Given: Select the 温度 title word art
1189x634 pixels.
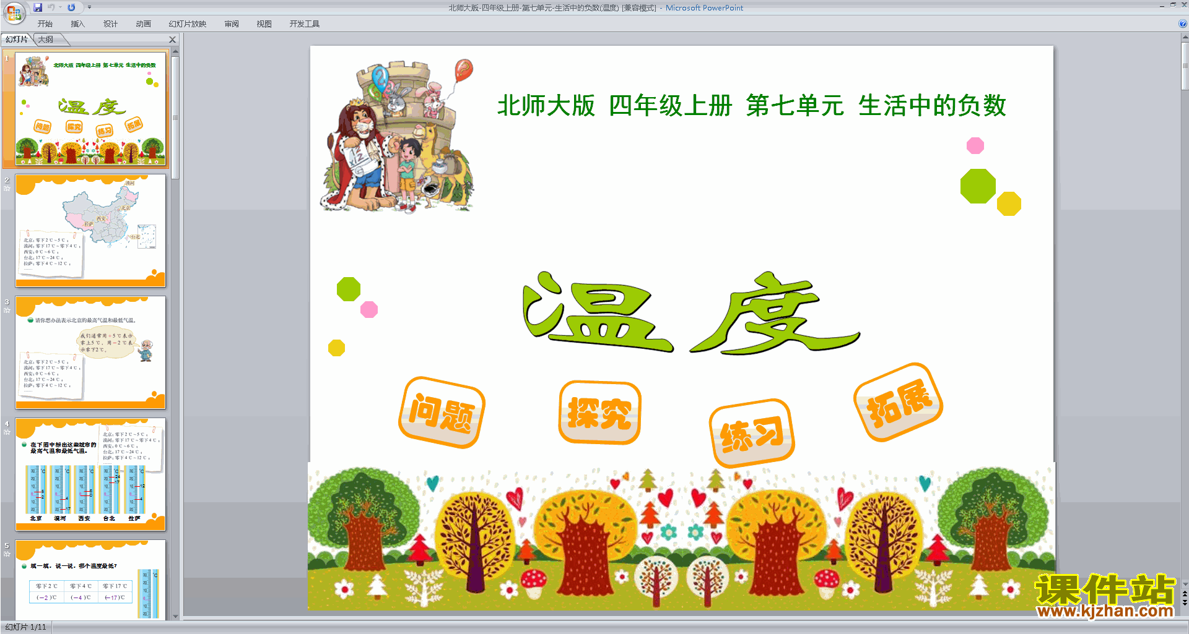Looking at the screenshot, I should point(691,312).
